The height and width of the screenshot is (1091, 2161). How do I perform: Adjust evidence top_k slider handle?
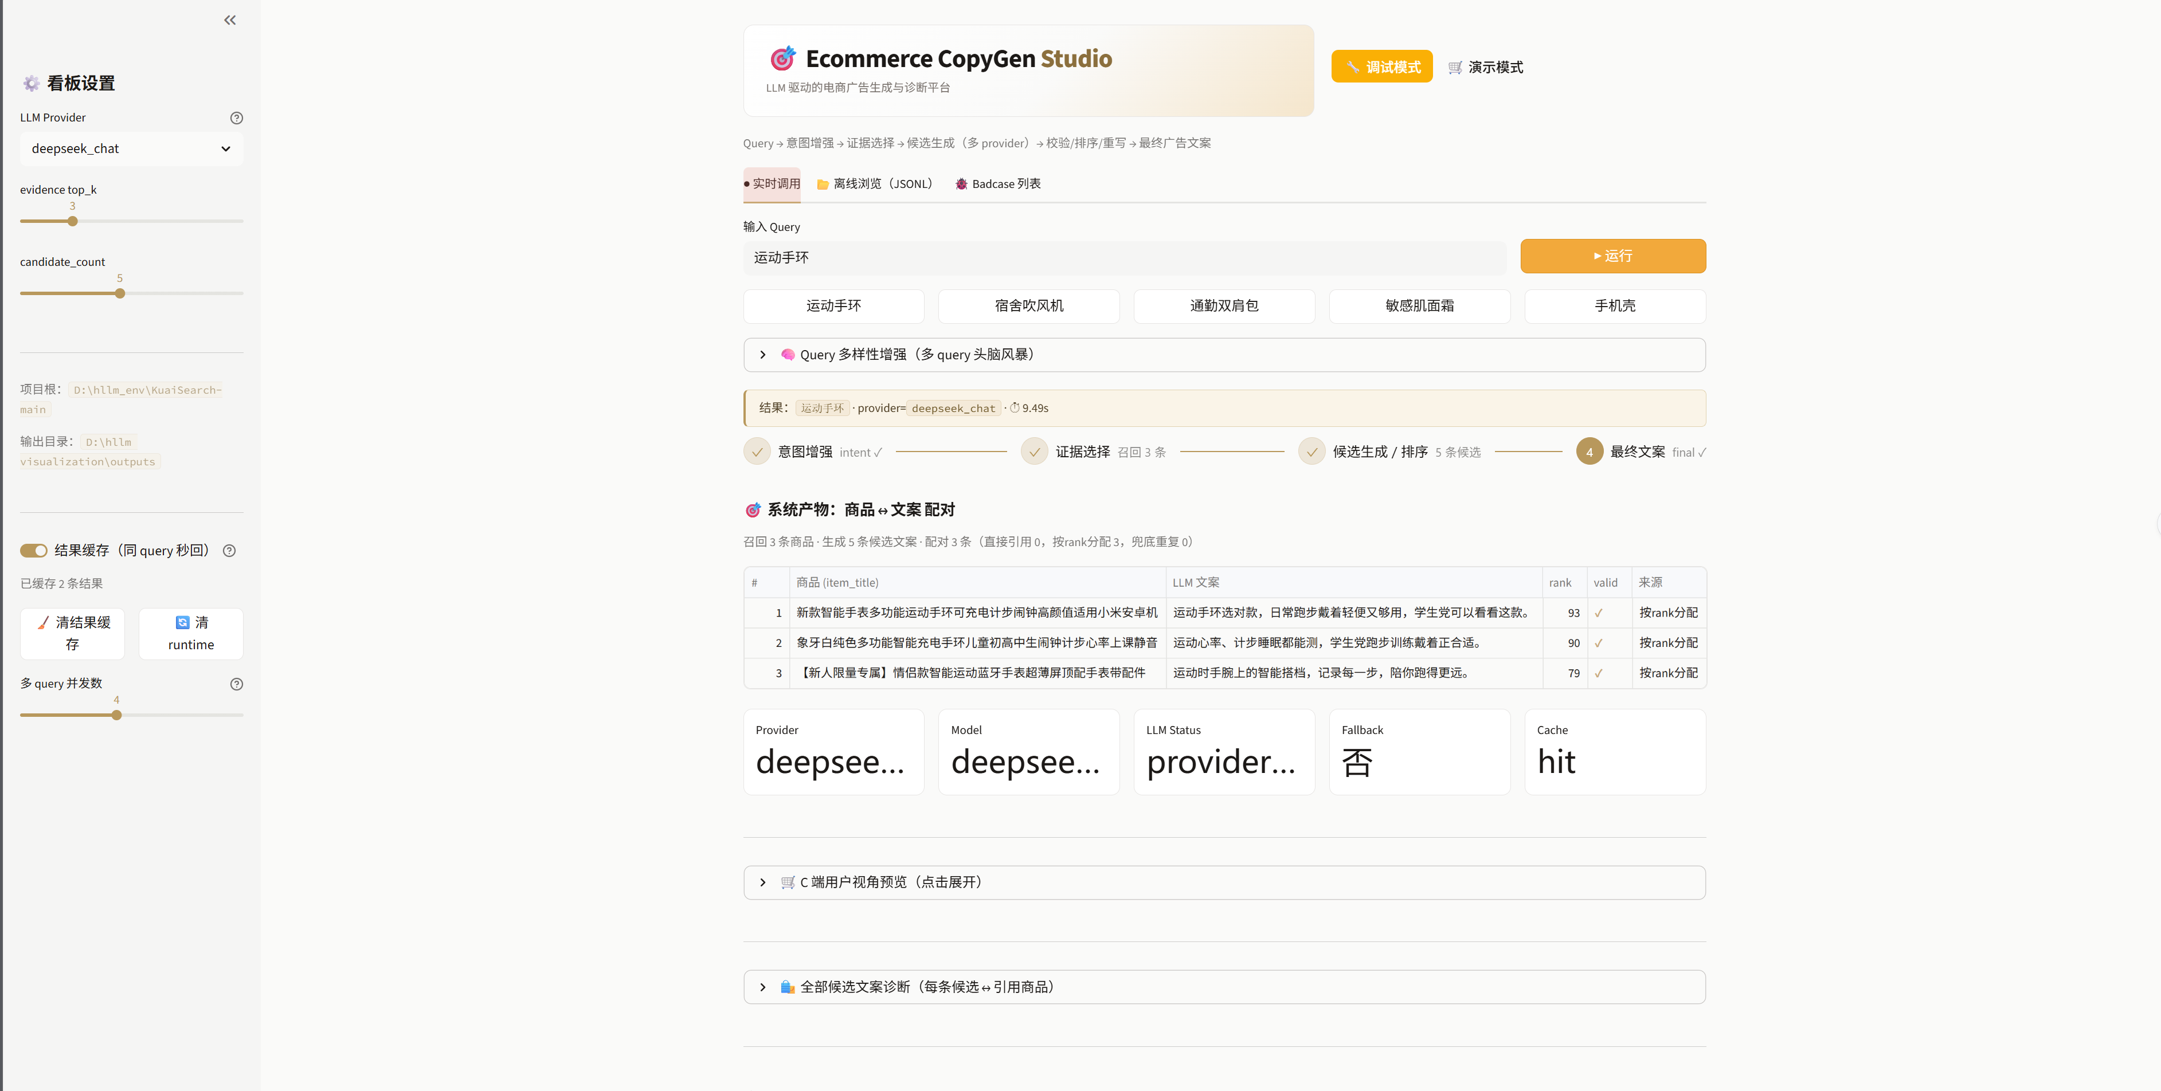click(x=72, y=221)
